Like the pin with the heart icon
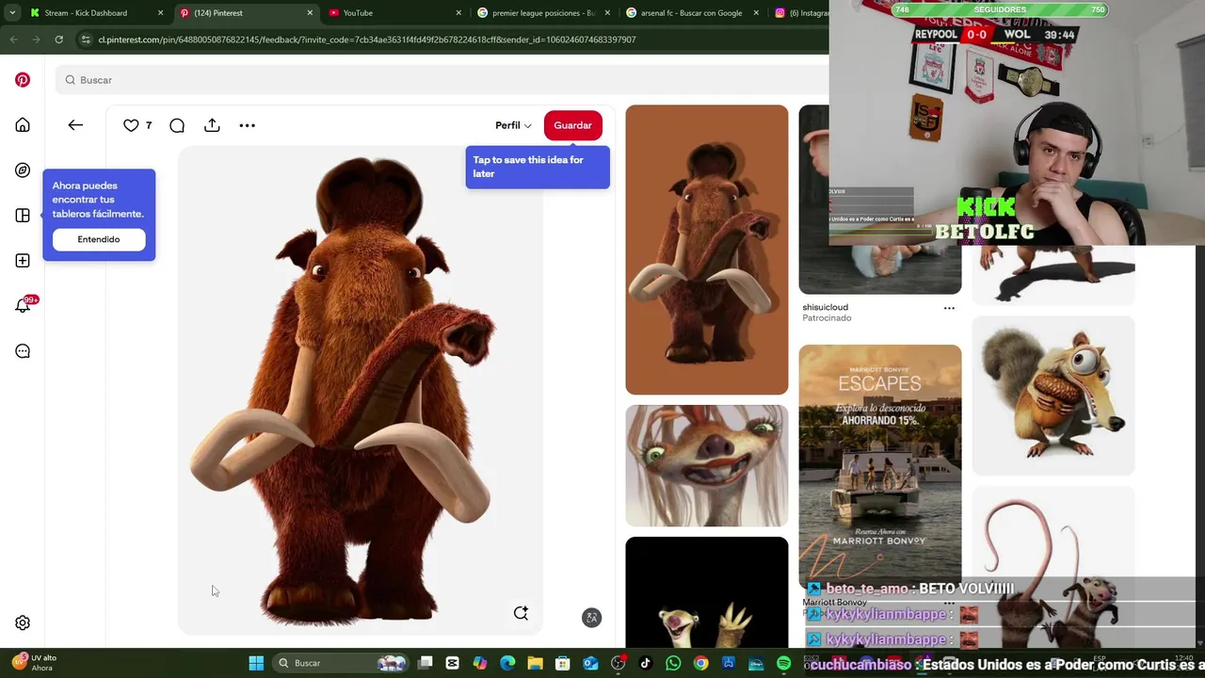This screenshot has height=678, width=1205. coord(131,125)
